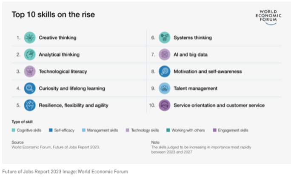
Task: Click the Top 10 skills title
Action: [x=53, y=15]
